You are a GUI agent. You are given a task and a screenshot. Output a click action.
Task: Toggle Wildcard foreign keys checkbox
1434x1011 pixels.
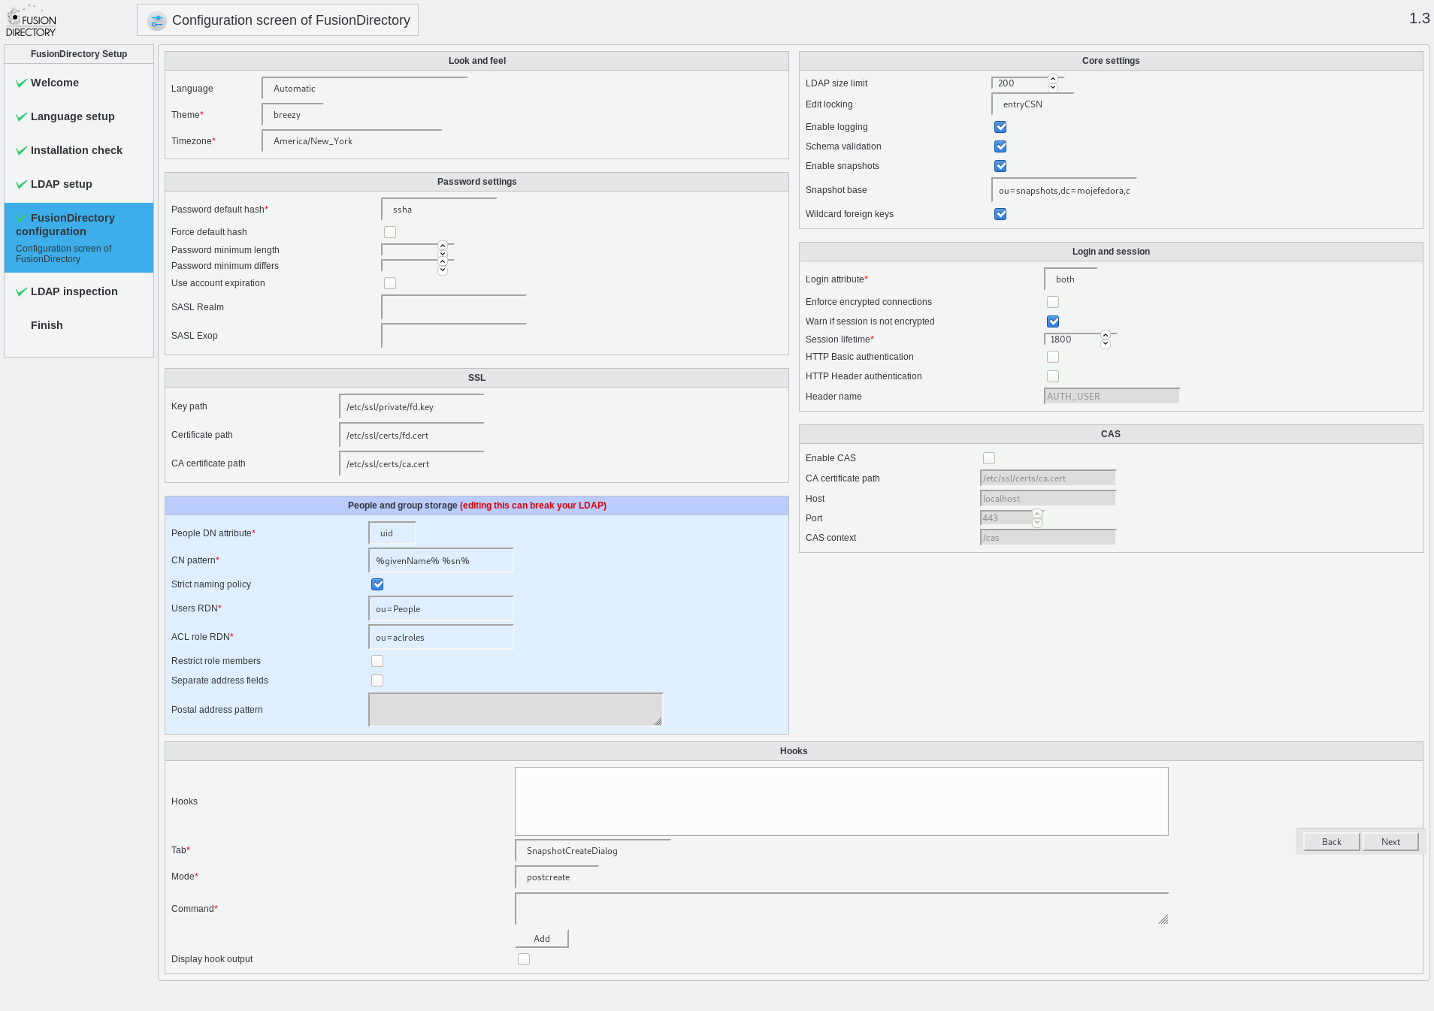1000,214
